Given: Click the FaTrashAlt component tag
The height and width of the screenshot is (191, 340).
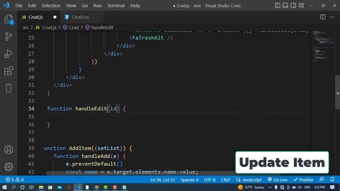Looking at the screenshot, I should click(151, 38).
